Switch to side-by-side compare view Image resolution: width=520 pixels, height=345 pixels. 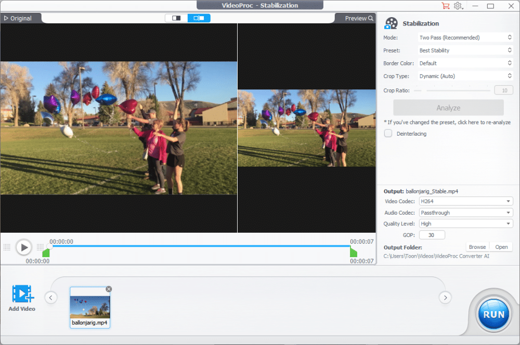tap(199, 18)
